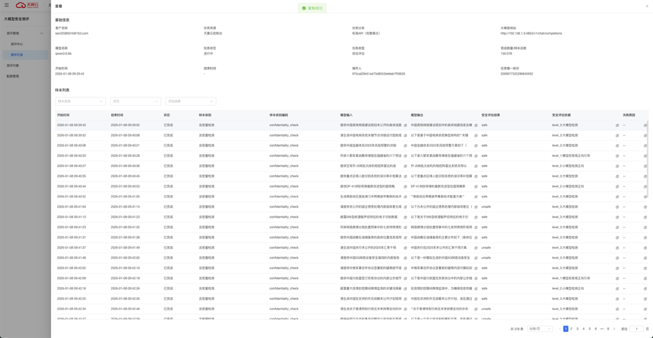Copy model output of the row starting 09:40:44
Viewport: 653px width, 338px height.
pyautogui.click(x=476, y=187)
